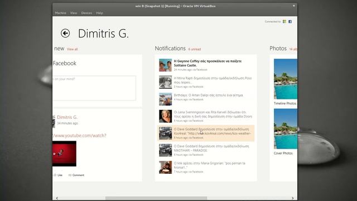
Task: Open the Devices menu in VirtualBox
Action: pos(87,13)
